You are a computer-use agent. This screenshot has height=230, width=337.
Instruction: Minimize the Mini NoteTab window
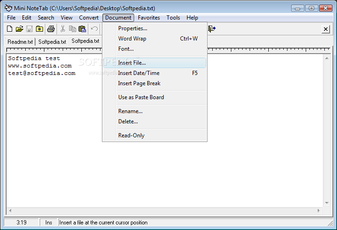point(298,8)
